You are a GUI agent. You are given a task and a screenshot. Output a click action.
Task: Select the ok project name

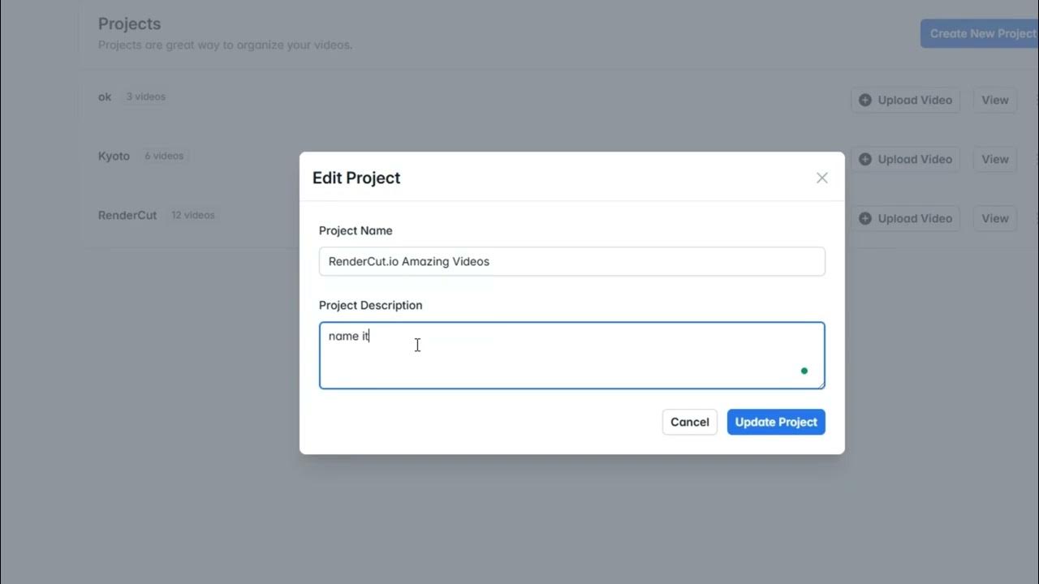pos(105,97)
